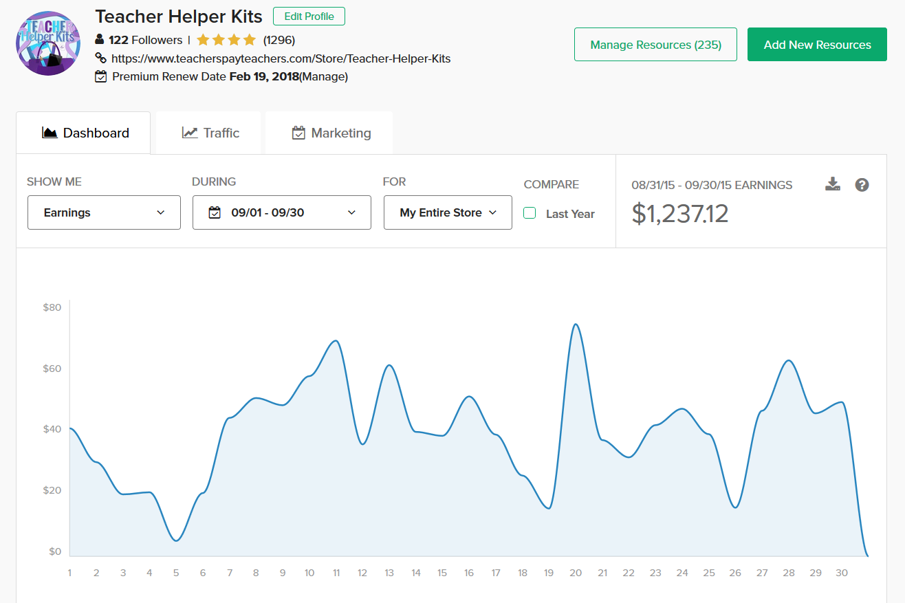Click the SHOW ME label
The height and width of the screenshot is (603, 905).
(54, 182)
